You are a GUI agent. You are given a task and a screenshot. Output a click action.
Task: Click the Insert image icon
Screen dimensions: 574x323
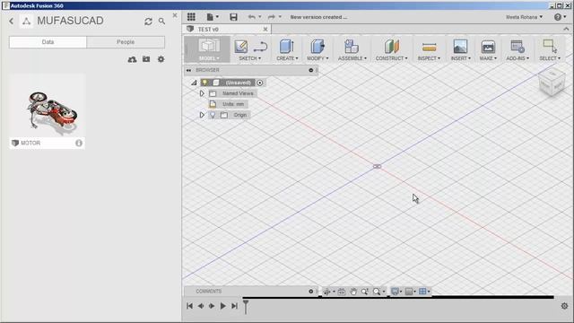click(460, 47)
